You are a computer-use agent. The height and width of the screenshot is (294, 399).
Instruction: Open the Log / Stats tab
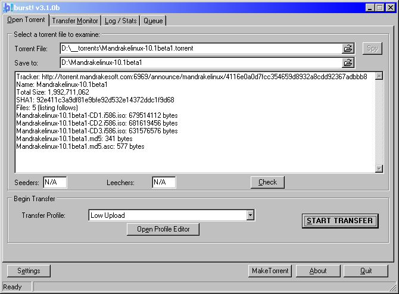(x=121, y=21)
